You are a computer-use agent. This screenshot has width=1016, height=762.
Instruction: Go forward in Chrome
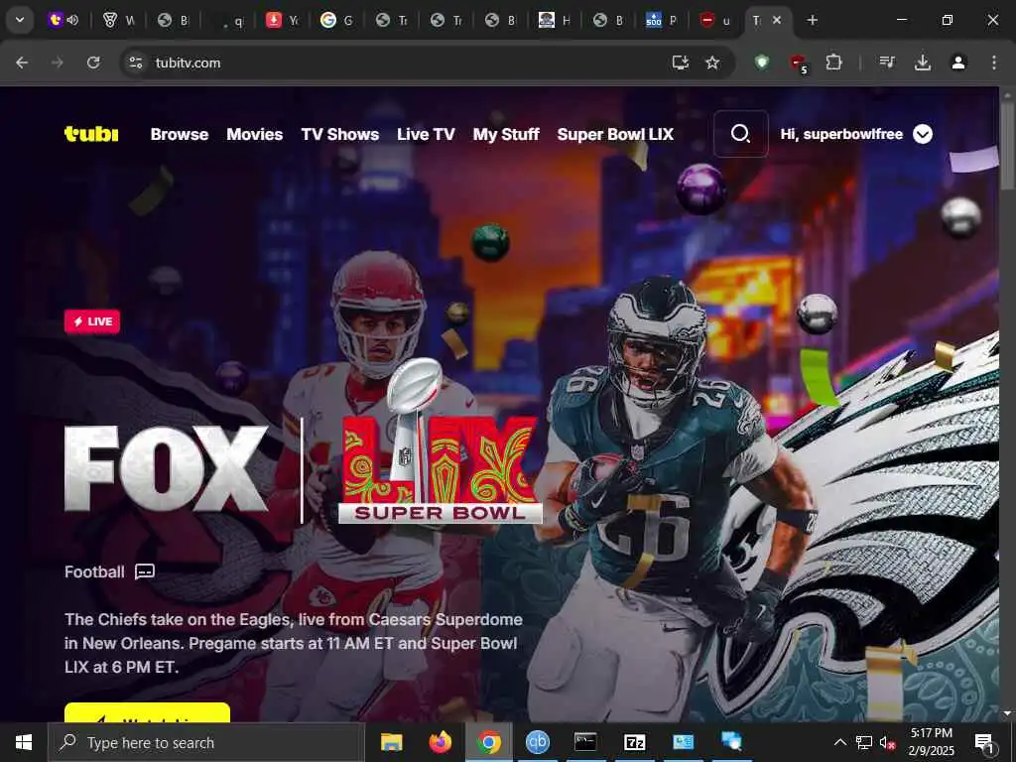[x=58, y=63]
